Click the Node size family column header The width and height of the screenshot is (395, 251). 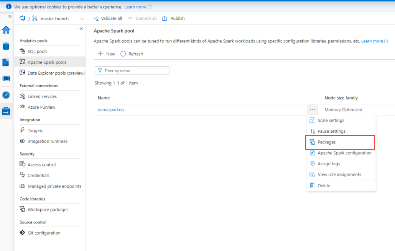(341, 98)
